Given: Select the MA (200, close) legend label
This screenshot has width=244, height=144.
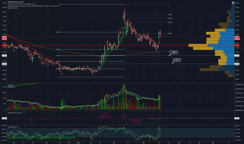Looking at the screenshot, I should (x=13, y=8).
